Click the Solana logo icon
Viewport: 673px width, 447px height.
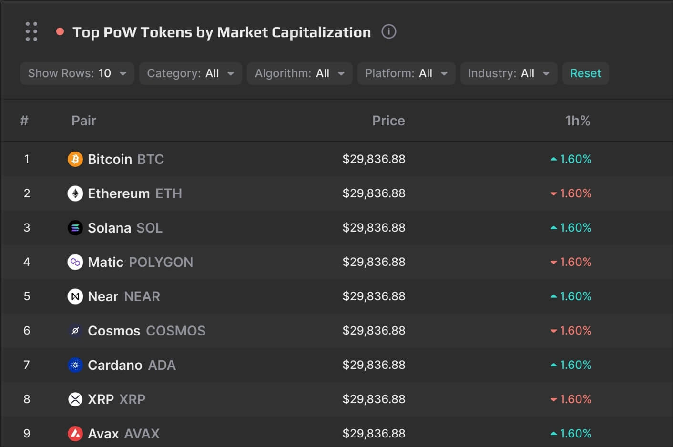[x=75, y=228]
